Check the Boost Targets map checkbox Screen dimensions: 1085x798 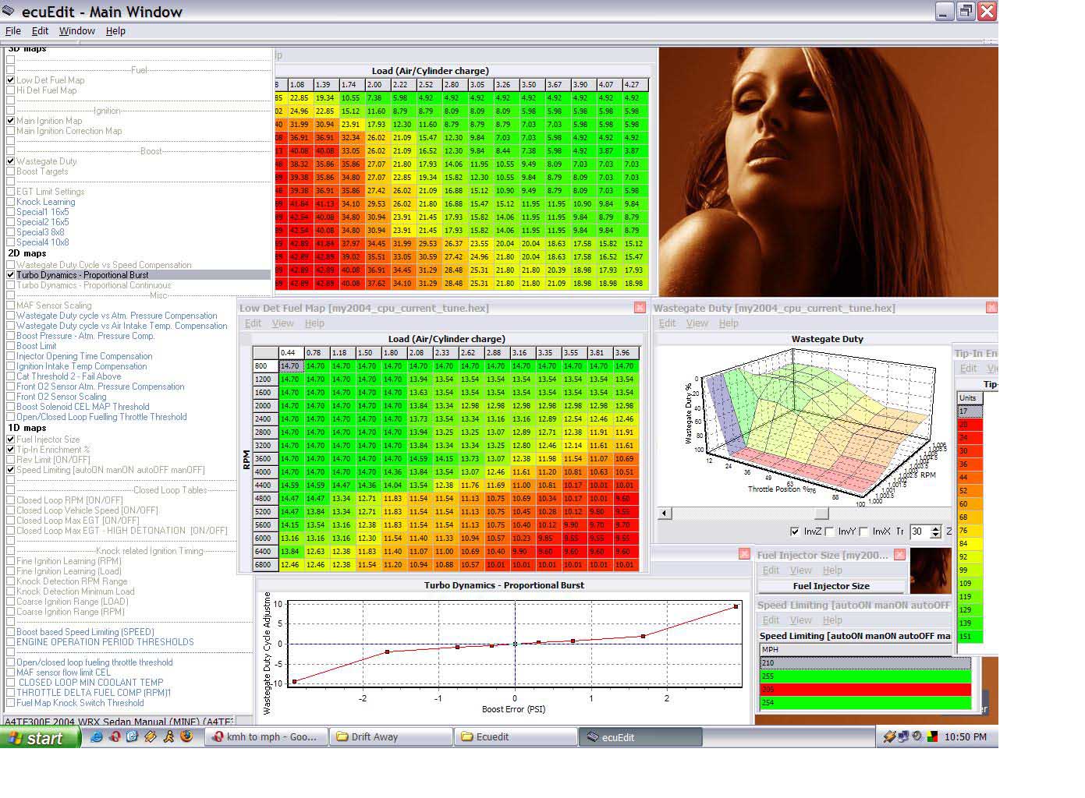pyautogui.click(x=11, y=171)
